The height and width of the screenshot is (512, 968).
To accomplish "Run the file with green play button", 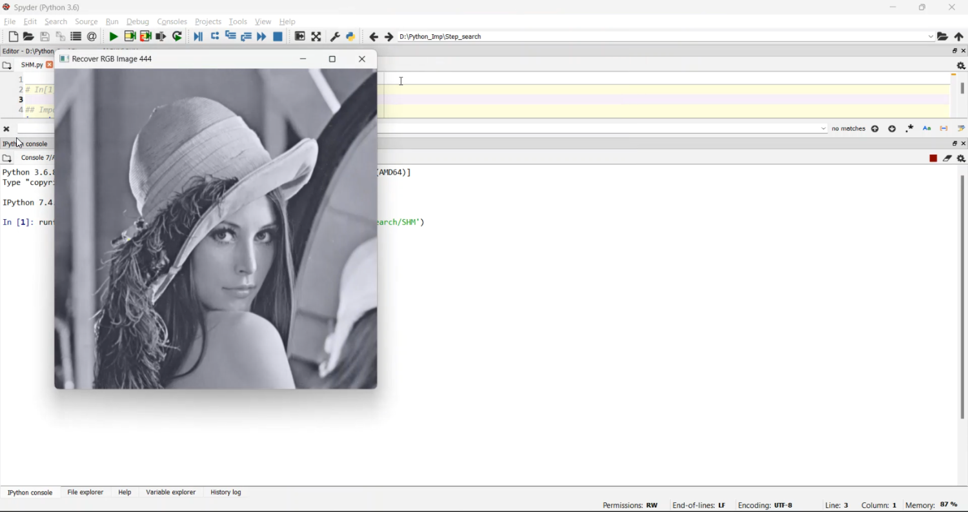I will (x=114, y=37).
